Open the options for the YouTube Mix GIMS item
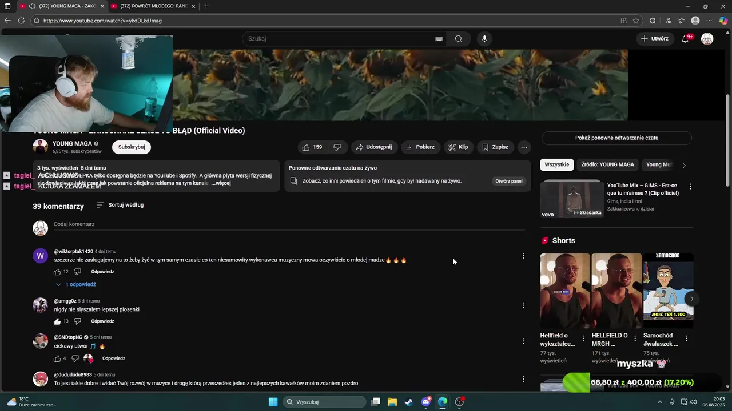The height and width of the screenshot is (411, 732). click(690, 187)
